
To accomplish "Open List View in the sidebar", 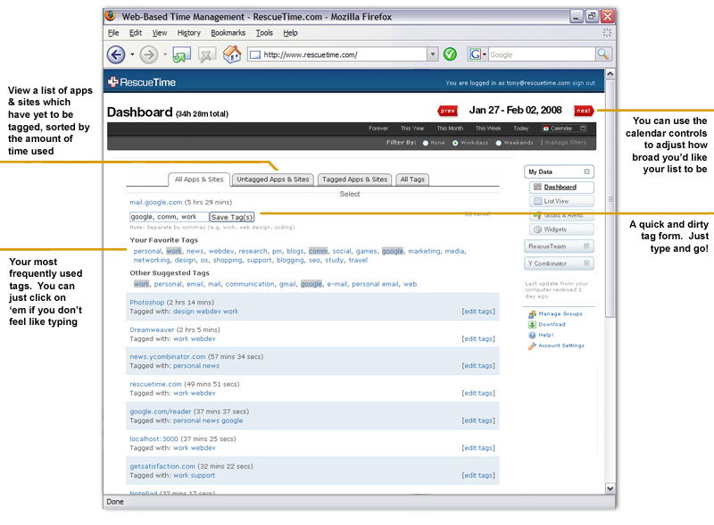I will 561,201.
